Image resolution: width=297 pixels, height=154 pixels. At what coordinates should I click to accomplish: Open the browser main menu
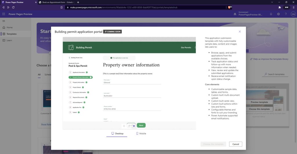coord(294,7)
